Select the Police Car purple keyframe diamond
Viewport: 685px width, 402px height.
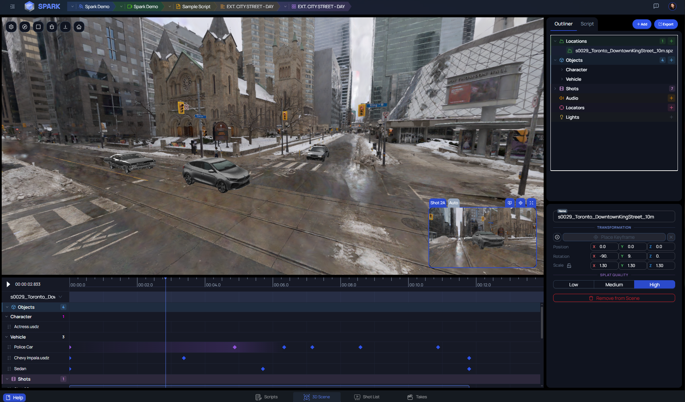[235, 347]
